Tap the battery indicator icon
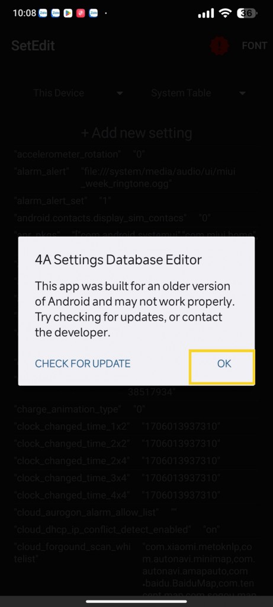273x607 pixels. (247, 13)
